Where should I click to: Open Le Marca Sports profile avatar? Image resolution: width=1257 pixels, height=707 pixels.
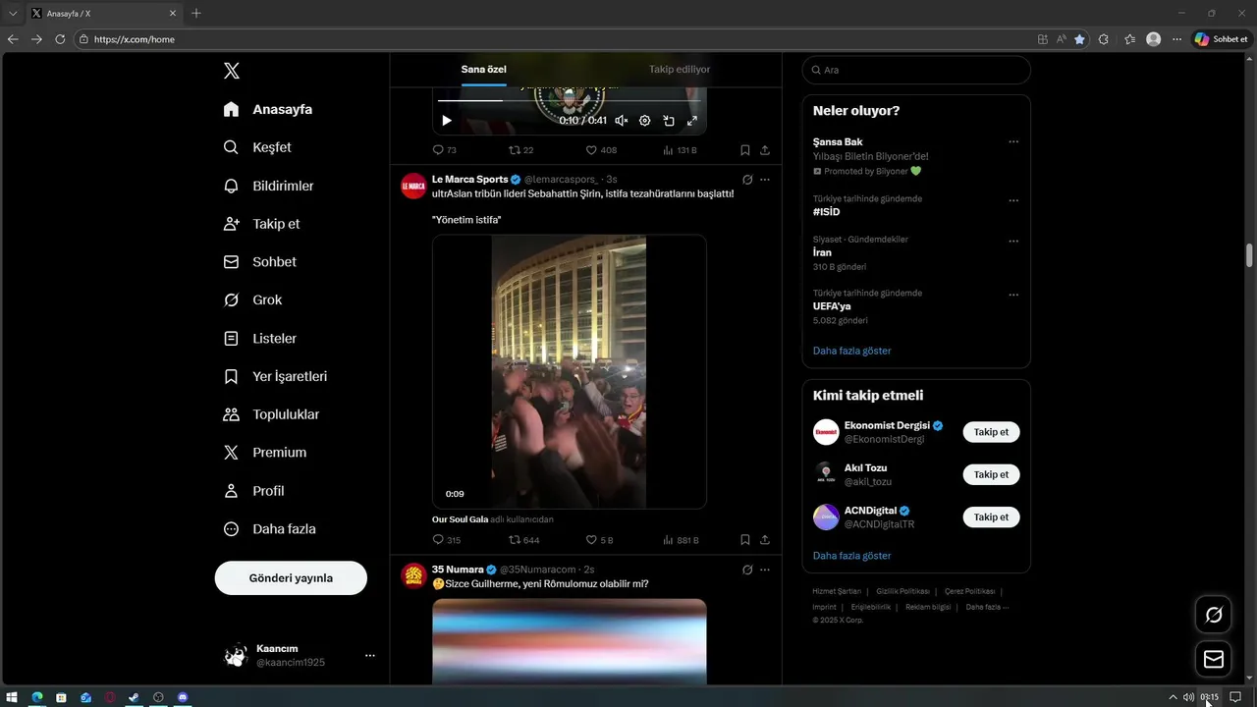click(x=413, y=186)
